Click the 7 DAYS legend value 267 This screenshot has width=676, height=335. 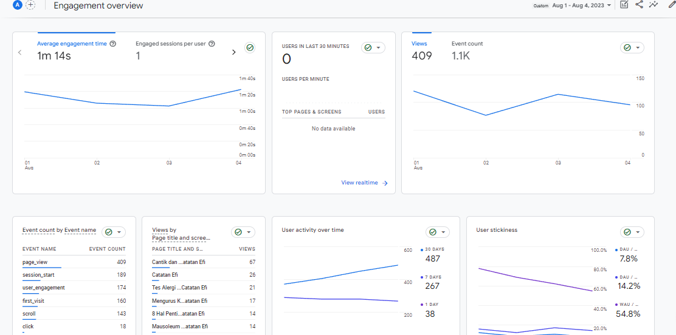tap(432, 286)
